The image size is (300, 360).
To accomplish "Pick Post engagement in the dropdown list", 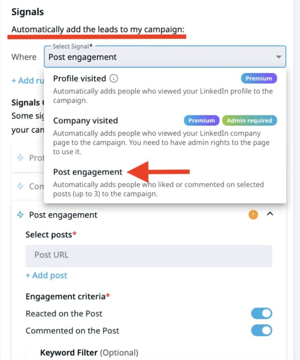I will (88, 172).
